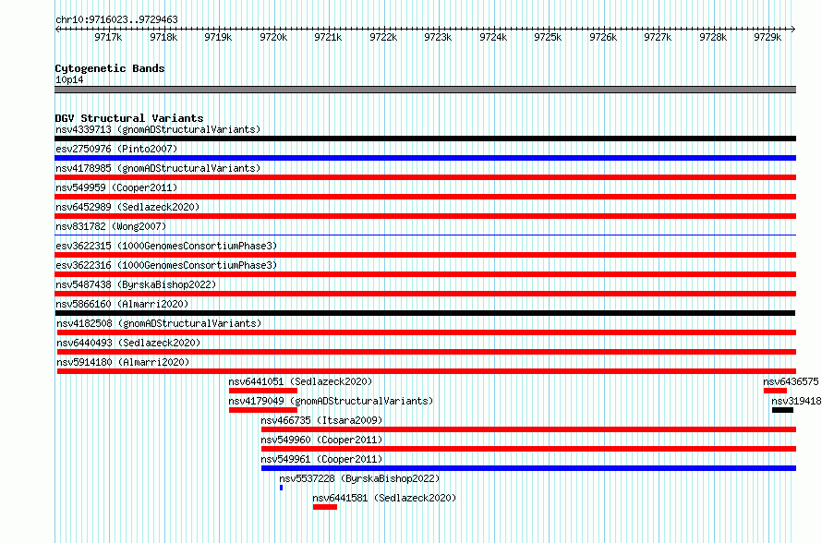
Task: Open variant nsv4179049 label
Action: [331, 401]
